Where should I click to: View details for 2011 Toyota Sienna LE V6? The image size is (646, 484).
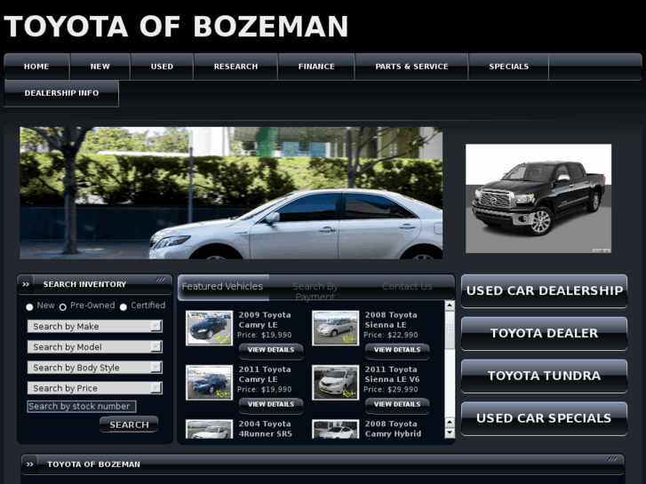click(x=397, y=404)
